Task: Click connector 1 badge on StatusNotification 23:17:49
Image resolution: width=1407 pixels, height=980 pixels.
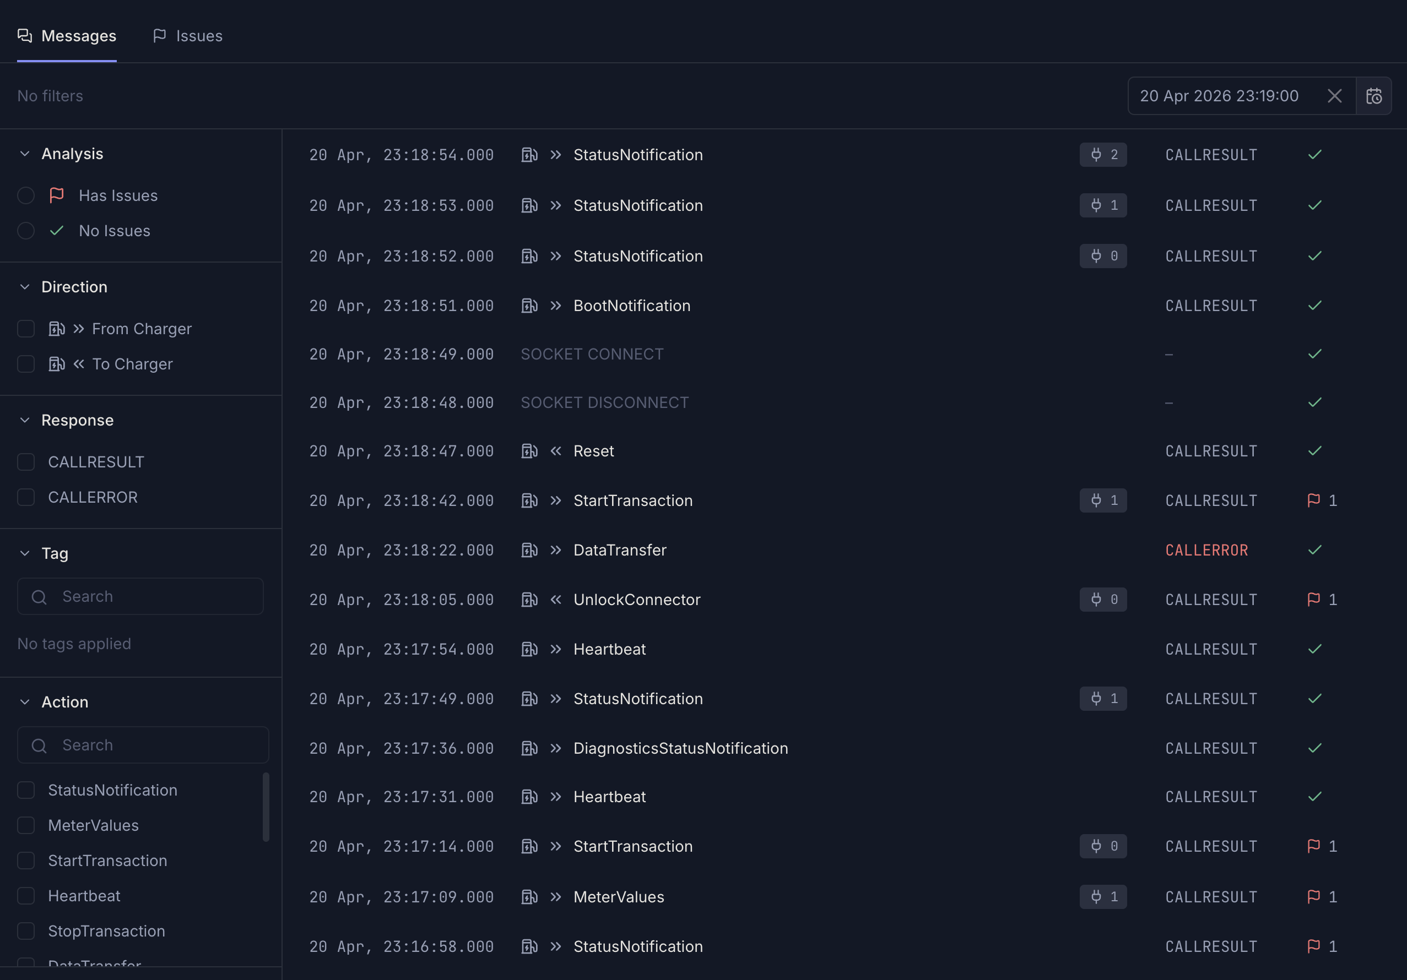Action: (1103, 699)
